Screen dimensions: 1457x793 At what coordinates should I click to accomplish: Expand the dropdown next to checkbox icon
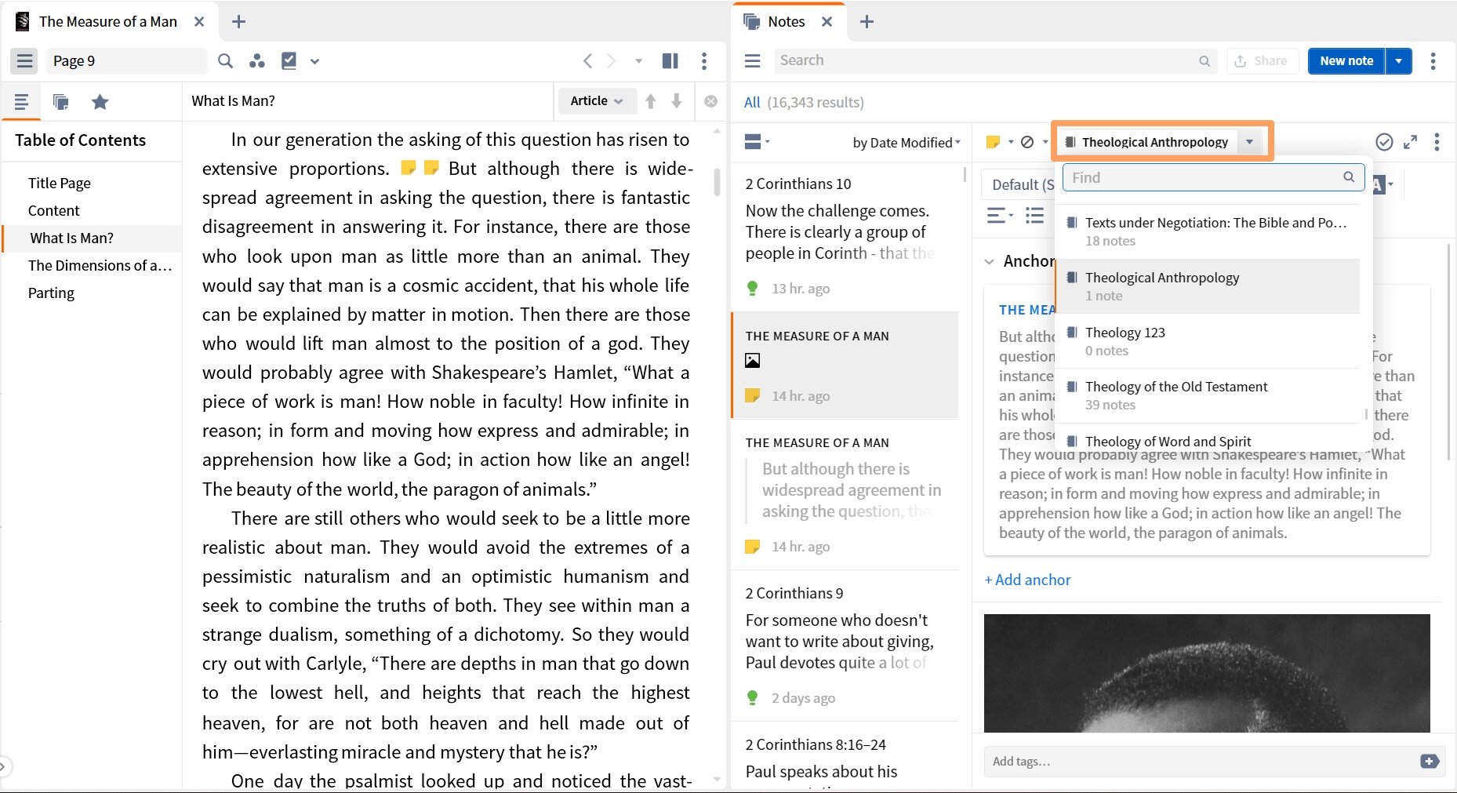pyautogui.click(x=314, y=60)
